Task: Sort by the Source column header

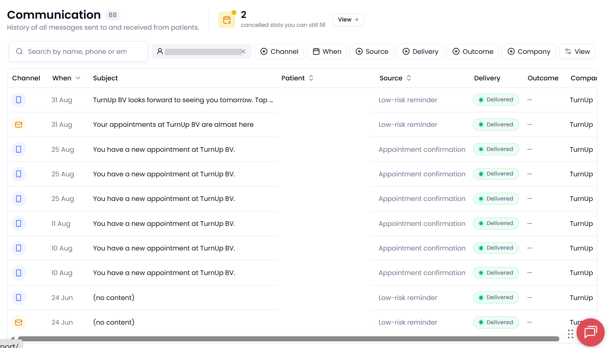Action: point(395,78)
